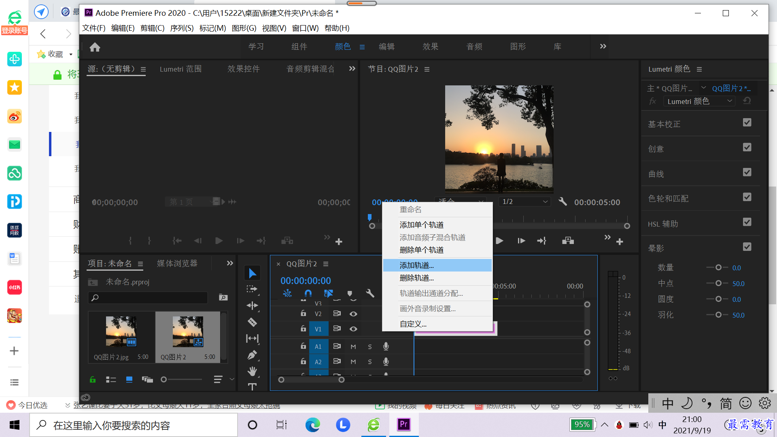Select the Slip tool
The width and height of the screenshot is (777, 437).
[252, 338]
